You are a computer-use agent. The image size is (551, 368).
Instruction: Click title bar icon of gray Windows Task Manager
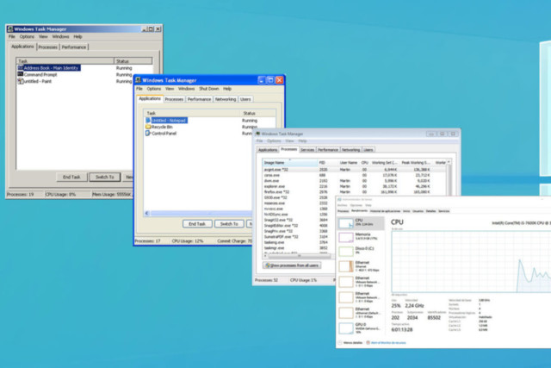coord(10,28)
